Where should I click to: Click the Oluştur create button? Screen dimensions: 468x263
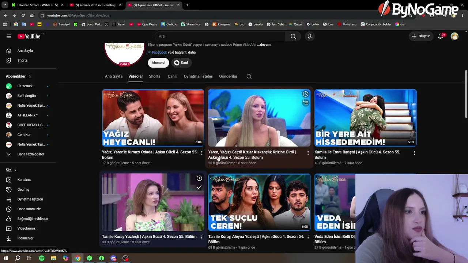[x=421, y=36]
